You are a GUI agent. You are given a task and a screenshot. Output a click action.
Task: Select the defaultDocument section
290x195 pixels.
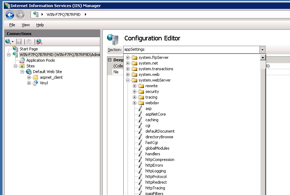pyautogui.click(x=160, y=131)
